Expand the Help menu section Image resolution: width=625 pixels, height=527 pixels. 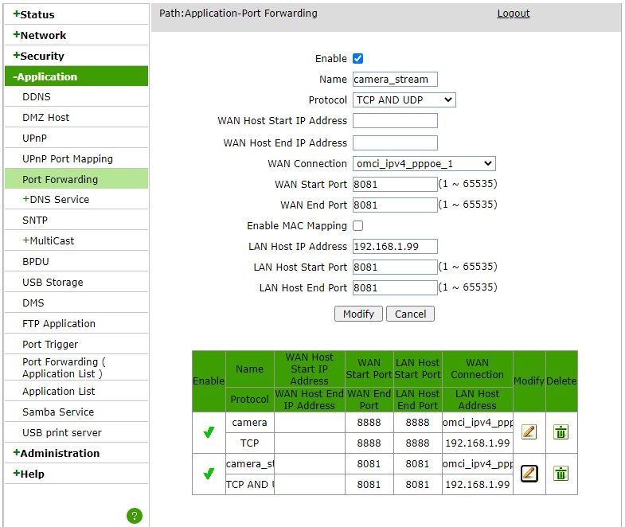[29, 474]
